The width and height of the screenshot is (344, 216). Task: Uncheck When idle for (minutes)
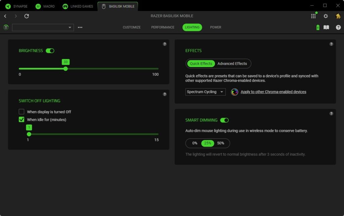click(x=21, y=120)
